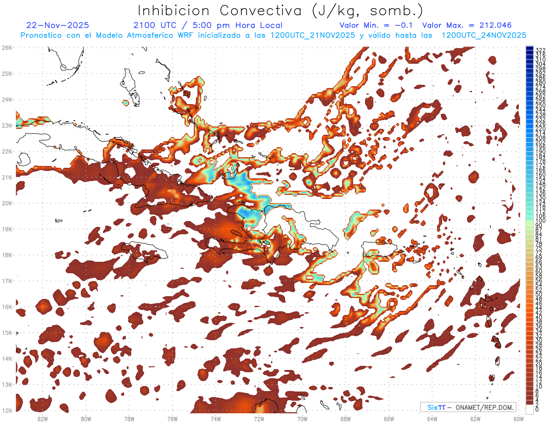Select the '2100 UTC / 5:00 pm Hora Local' text
551x425 pixels.
coord(208,25)
